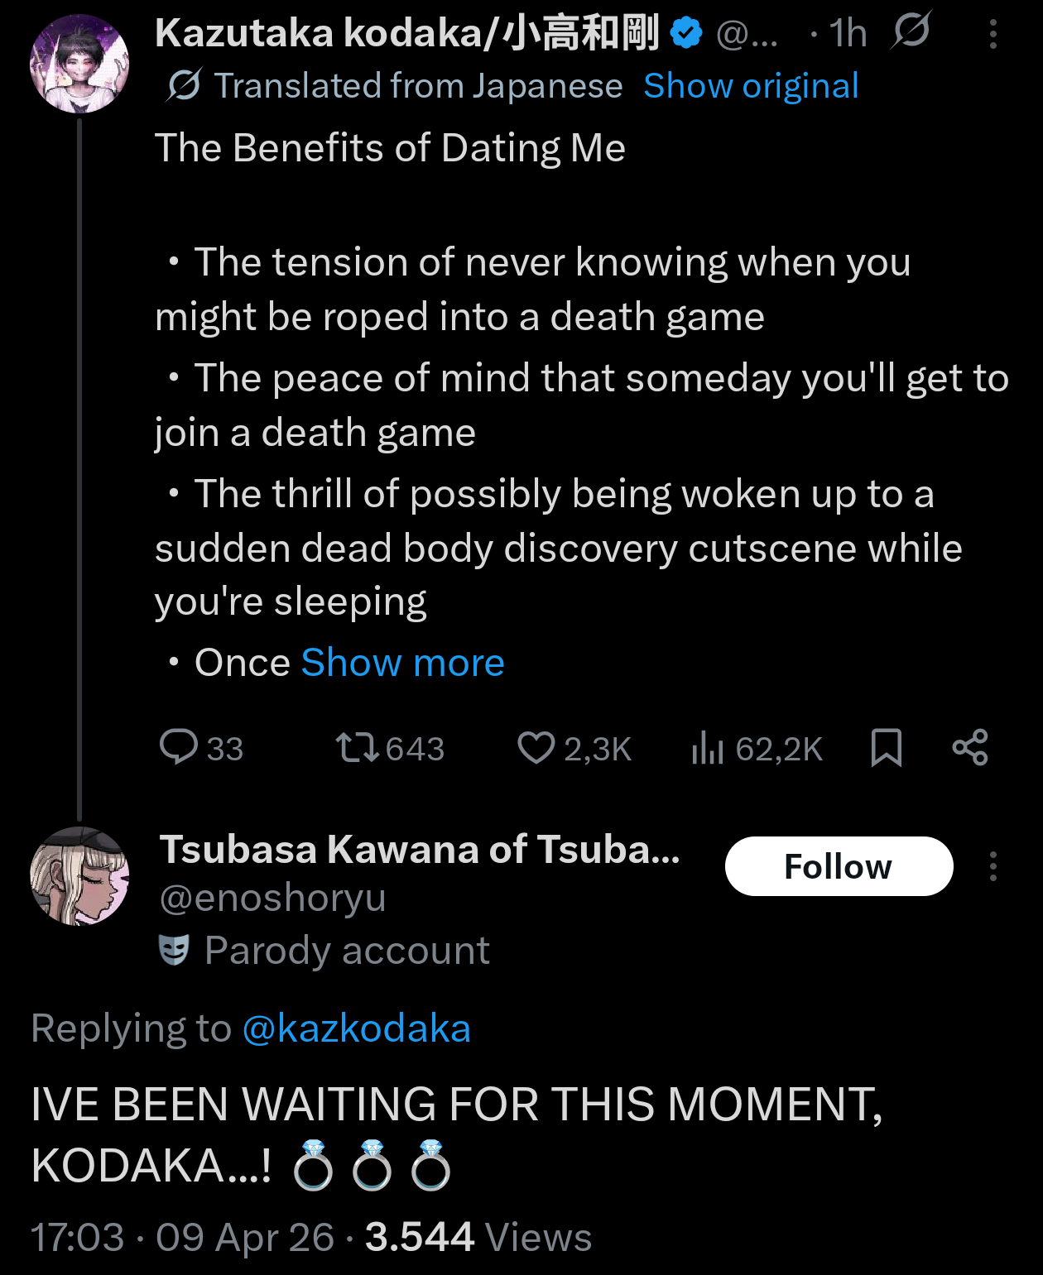Viewport: 1043px width, 1275px height.
Task: Open Kazutaka Kodaka's profile picture
Action: tap(79, 64)
